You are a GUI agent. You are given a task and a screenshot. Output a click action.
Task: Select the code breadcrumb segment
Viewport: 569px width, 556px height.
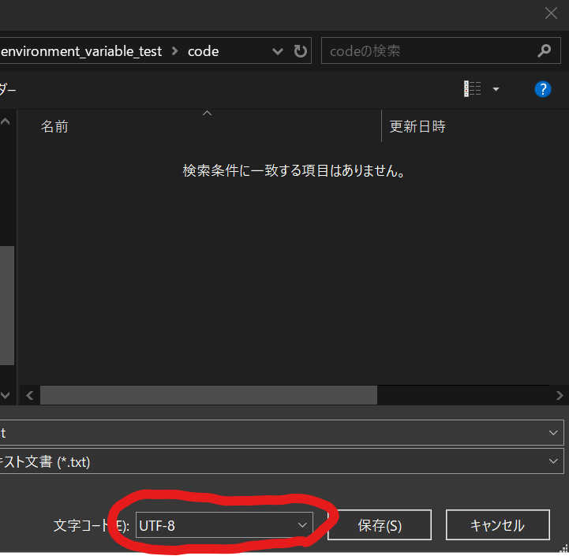[204, 51]
